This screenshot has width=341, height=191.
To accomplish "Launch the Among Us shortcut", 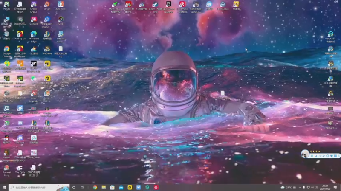I will coord(20,36).
